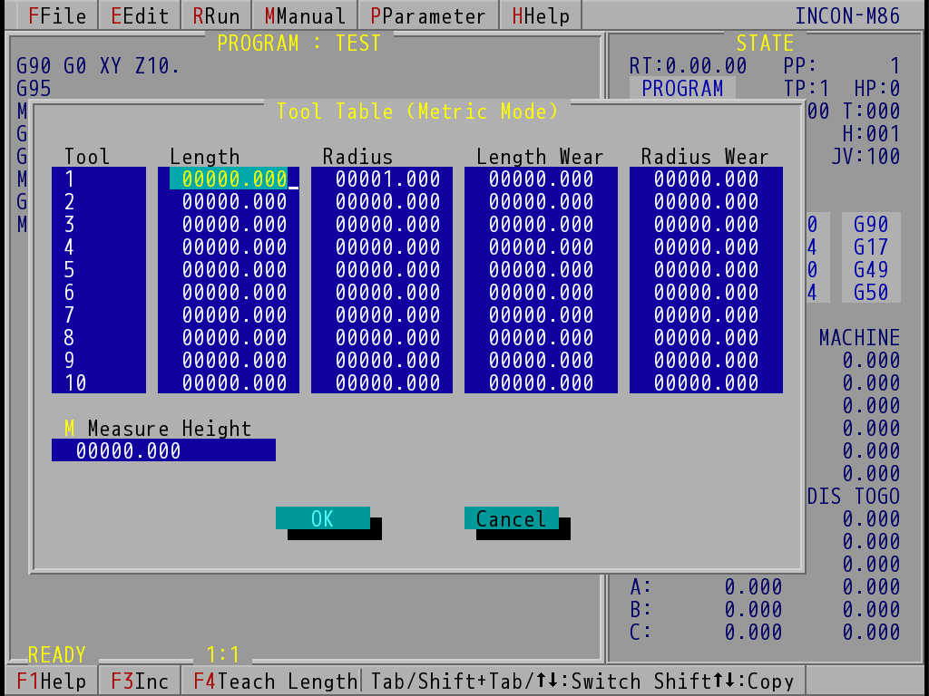Open the Help menu
Screen dimensions: 929x696
pyautogui.click(x=541, y=16)
